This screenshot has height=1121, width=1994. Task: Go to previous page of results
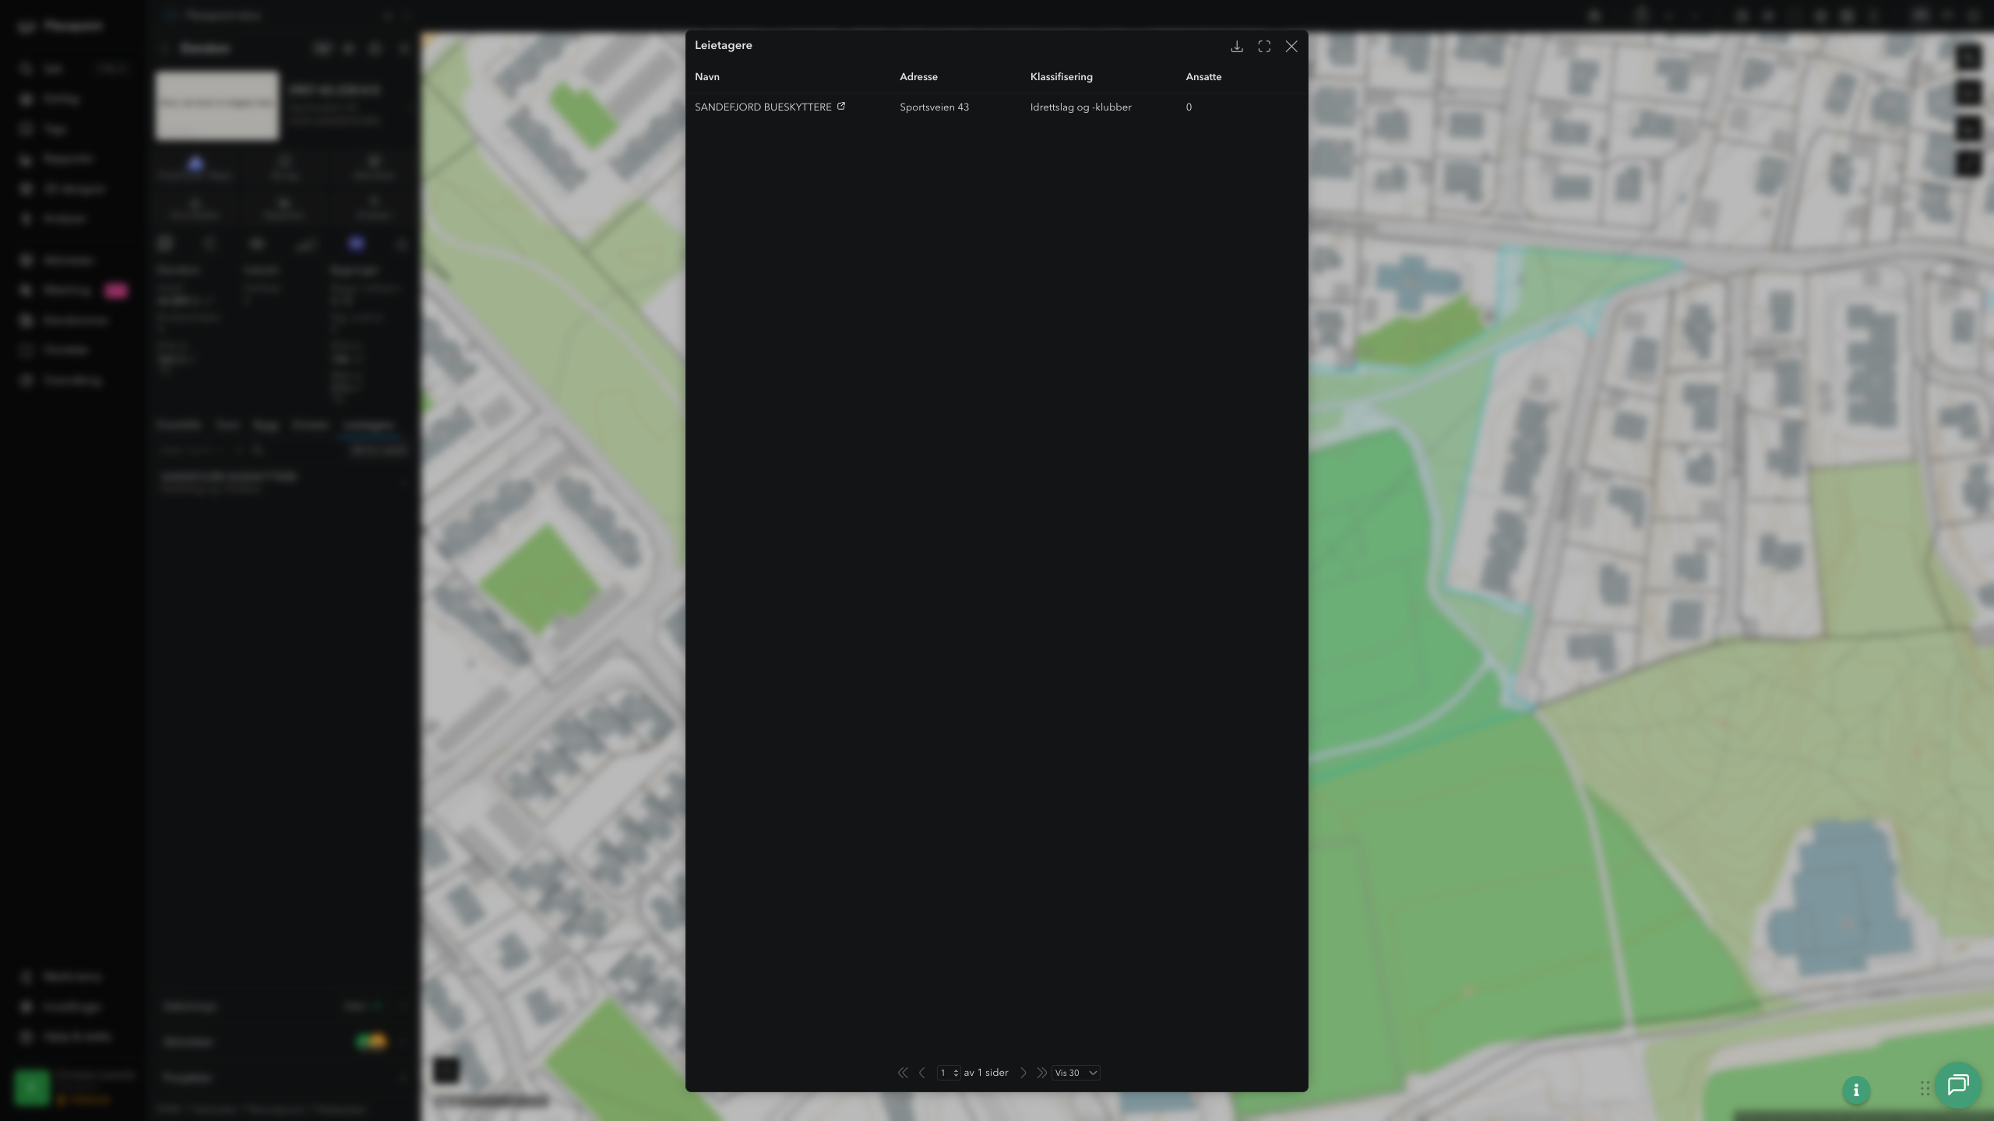tap(922, 1073)
